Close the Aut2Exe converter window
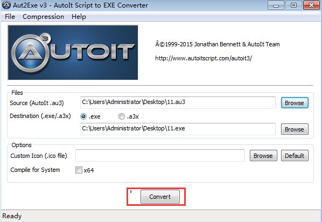322x222 pixels. pyautogui.click(x=312, y=5)
